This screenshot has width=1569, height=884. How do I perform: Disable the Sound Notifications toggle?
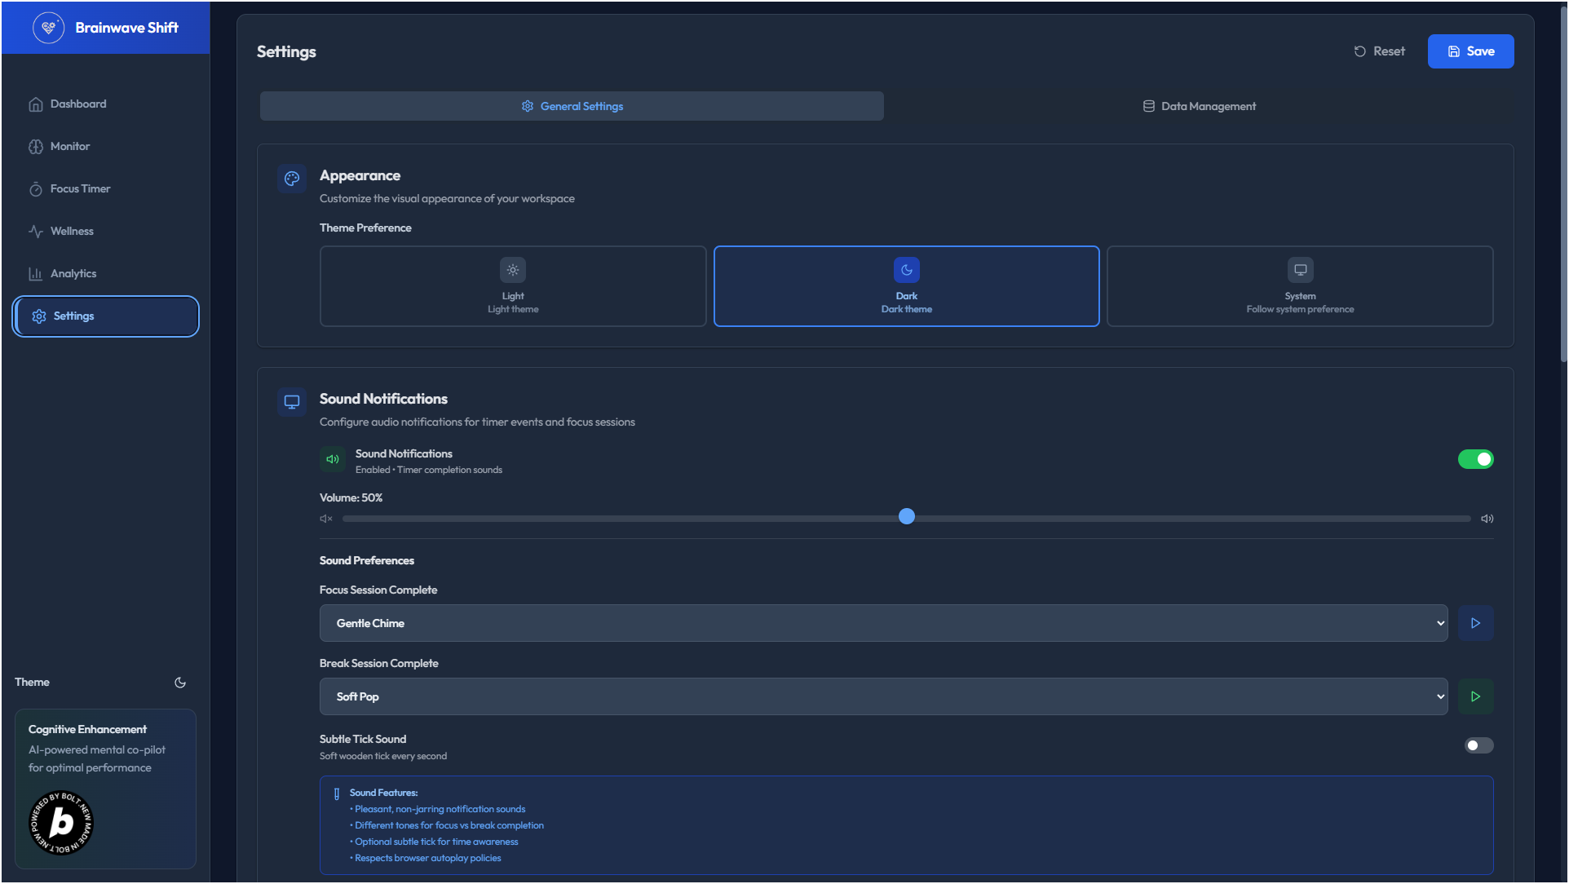(x=1475, y=459)
